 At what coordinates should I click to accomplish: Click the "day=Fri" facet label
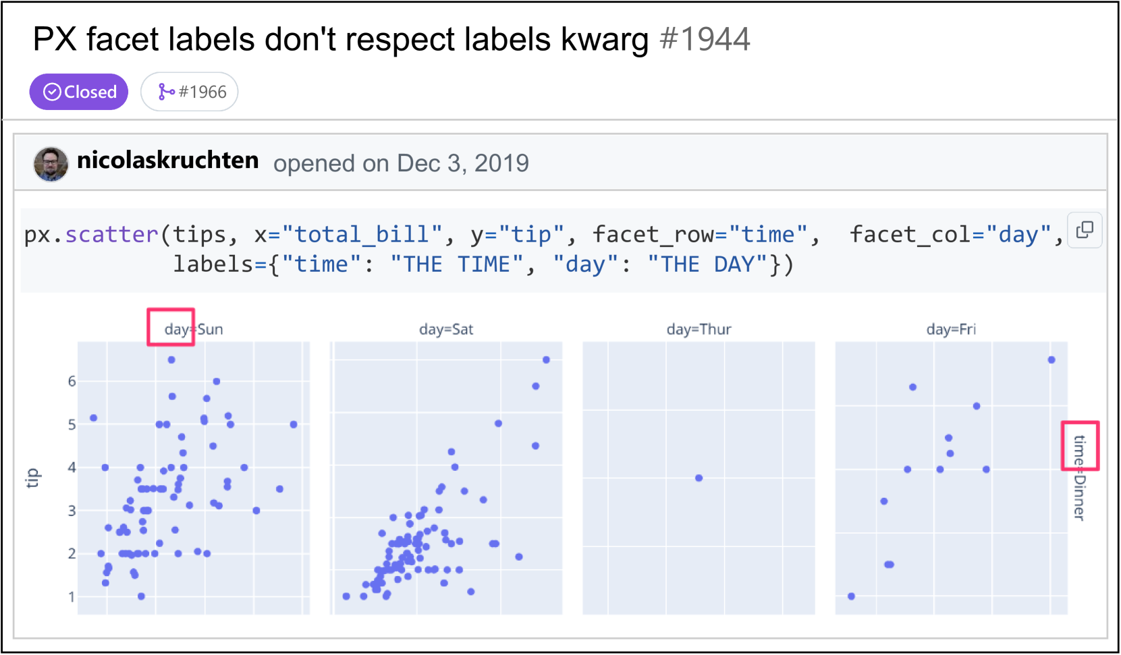[951, 329]
